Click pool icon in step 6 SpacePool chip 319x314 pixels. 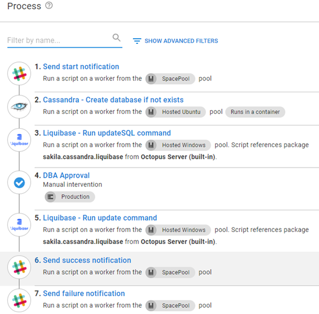click(151, 272)
